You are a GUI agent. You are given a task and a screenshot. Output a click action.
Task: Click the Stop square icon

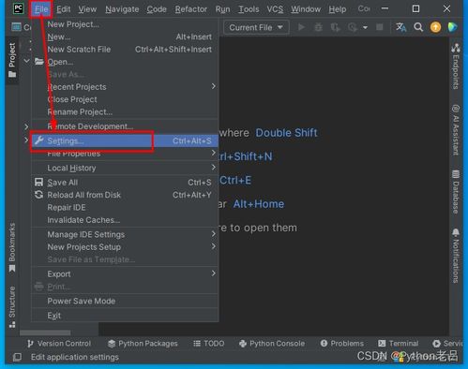click(x=380, y=27)
